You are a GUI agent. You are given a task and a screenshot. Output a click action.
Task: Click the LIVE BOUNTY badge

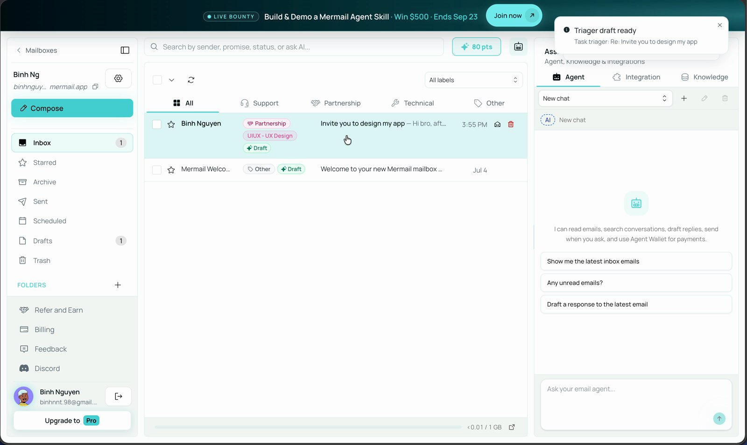pos(231,17)
